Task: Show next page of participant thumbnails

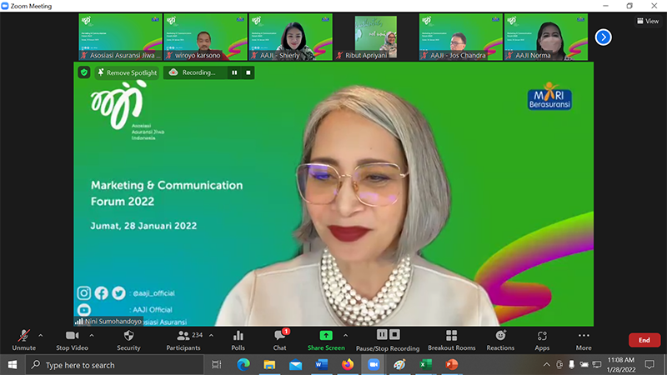Action: [603, 37]
